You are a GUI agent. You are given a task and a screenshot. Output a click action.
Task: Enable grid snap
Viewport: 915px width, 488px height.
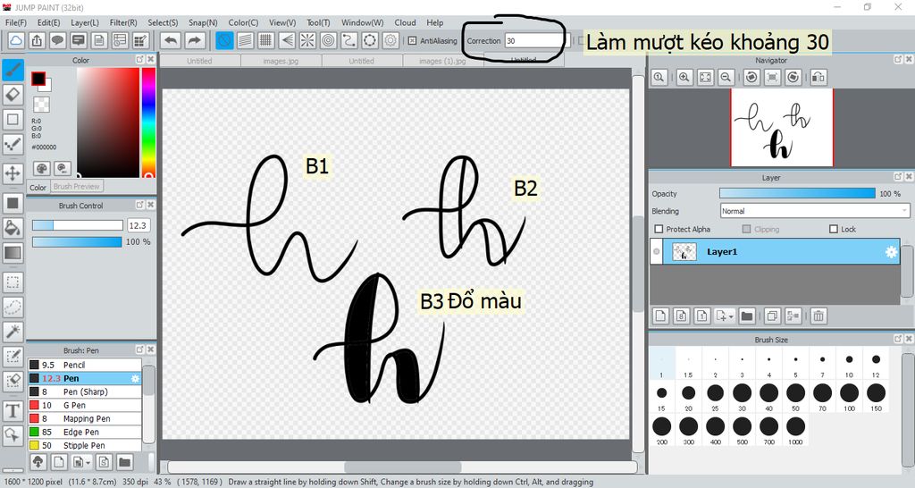266,40
